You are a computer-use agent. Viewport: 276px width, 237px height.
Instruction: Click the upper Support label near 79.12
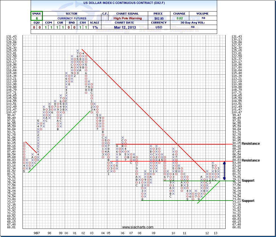[248, 181]
